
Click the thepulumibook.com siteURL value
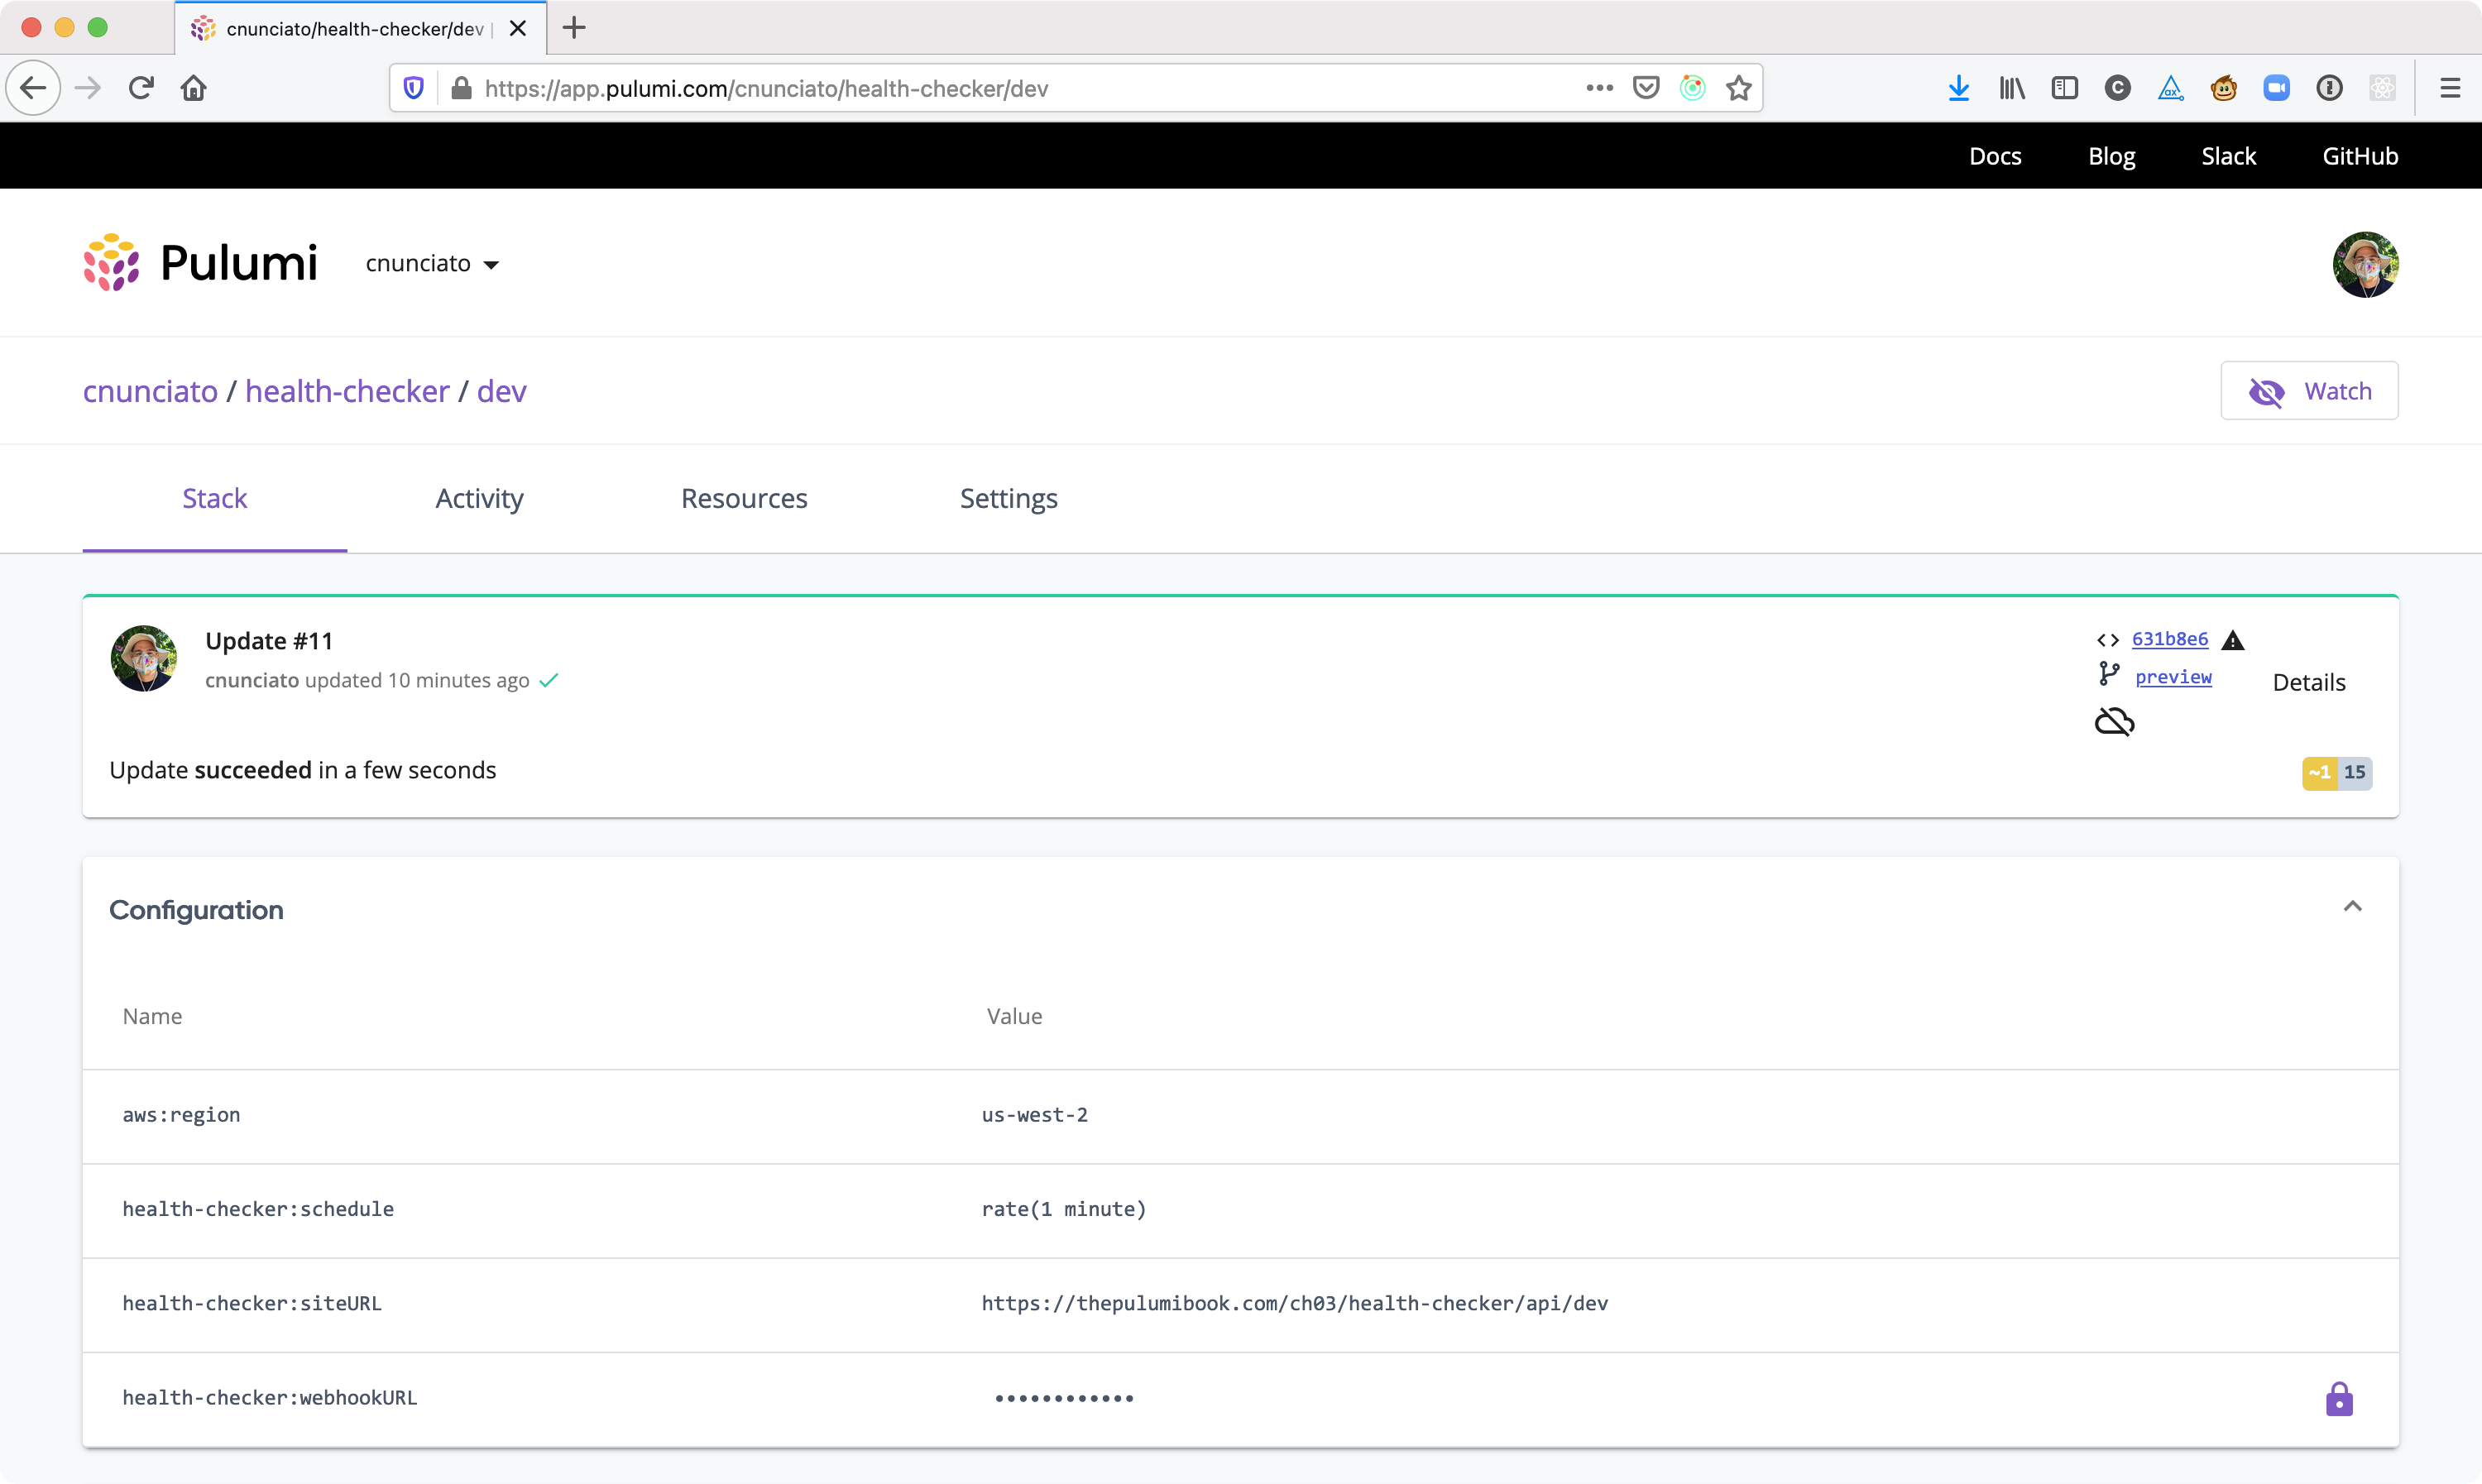(1295, 1303)
